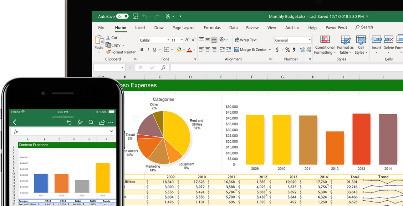Click the Decrease Indent icon
The width and height of the screenshot is (403, 206).
click(x=222, y=49)
